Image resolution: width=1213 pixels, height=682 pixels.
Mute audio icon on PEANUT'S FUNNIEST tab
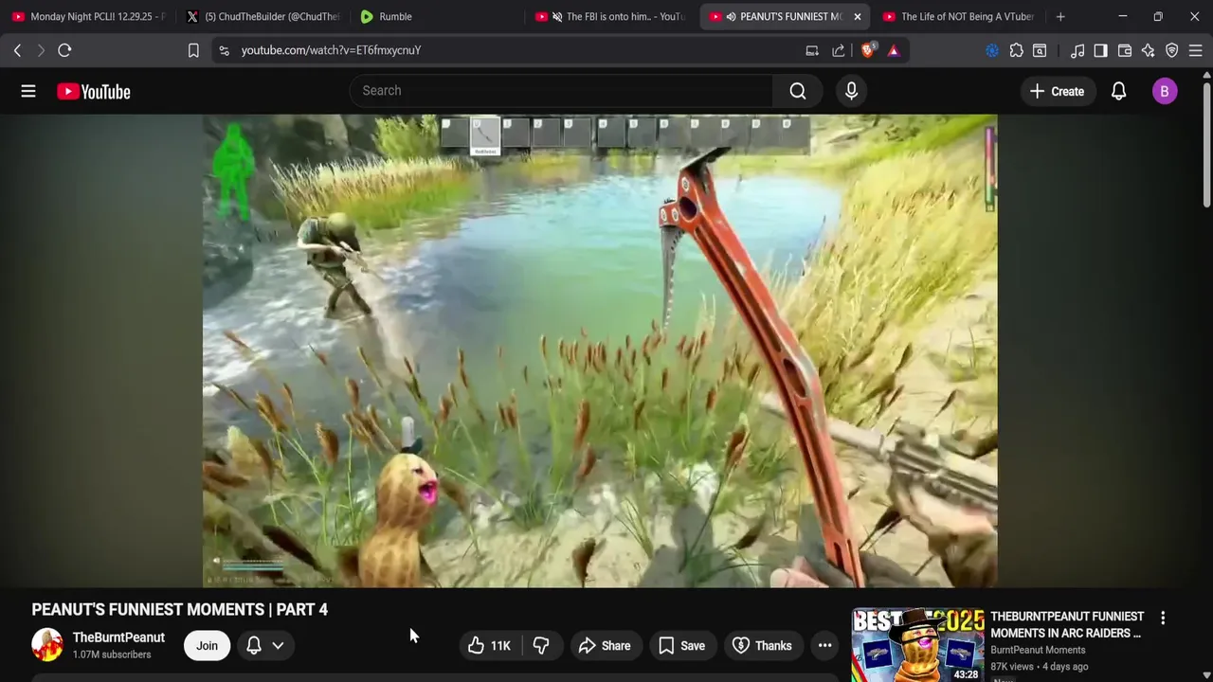point(731,16)
